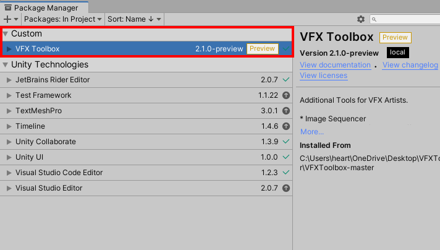Image resolution: width=440 pixels, height=250 pixels.
Task: Click the Installed From heading
Action: (325, 145)
